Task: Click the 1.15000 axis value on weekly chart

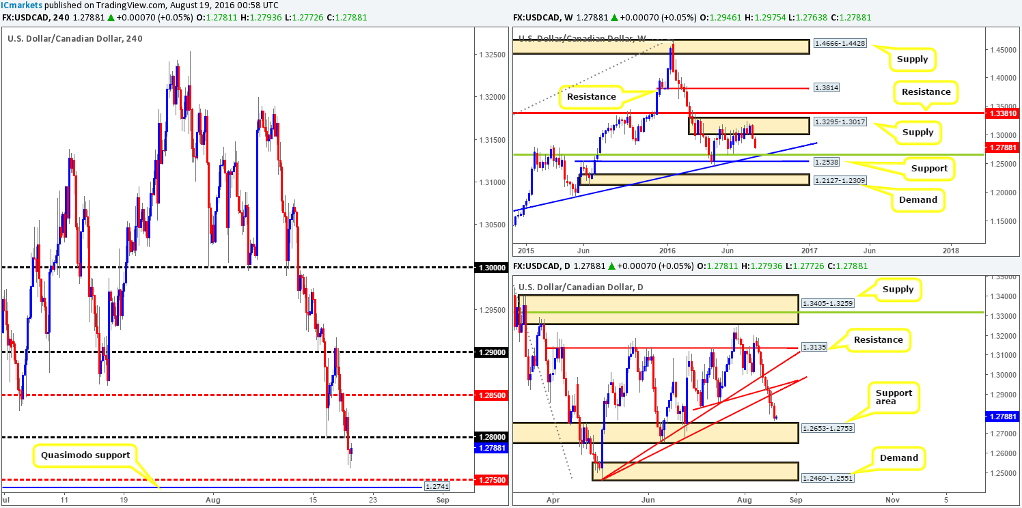Action: pos(1003,221)
